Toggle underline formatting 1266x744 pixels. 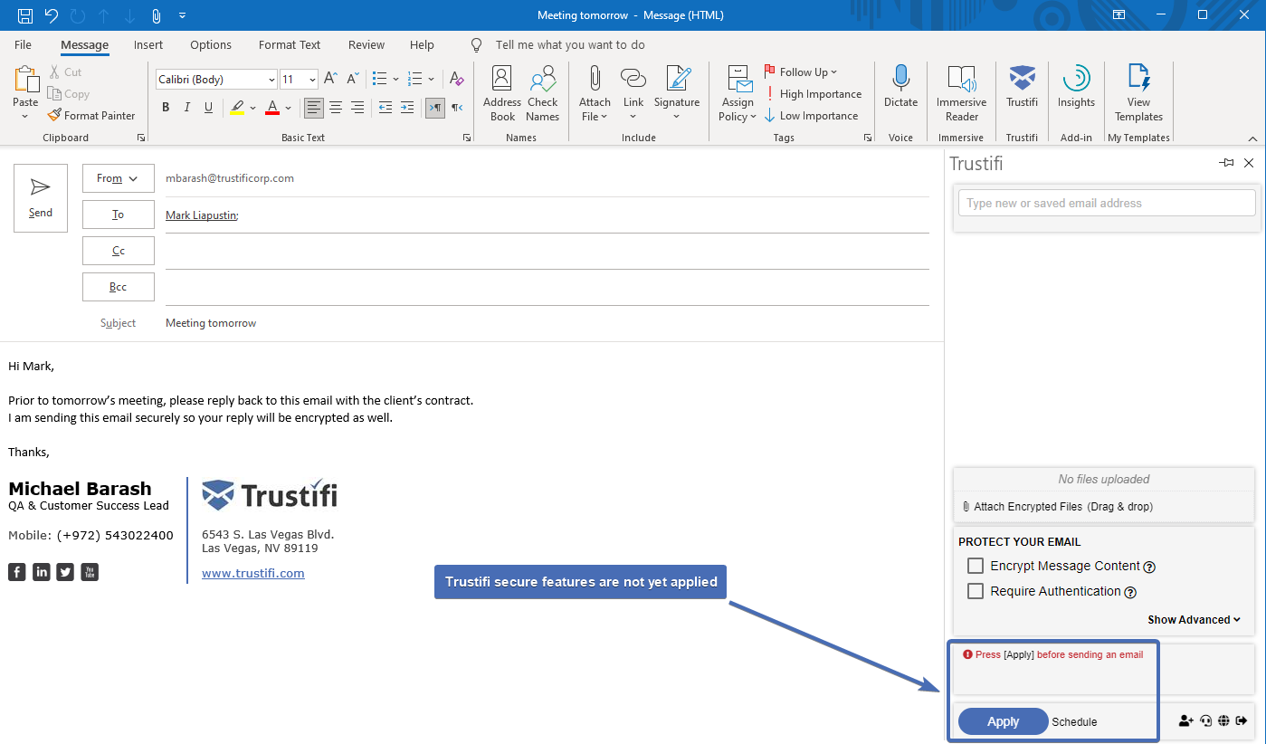[209, 108]
